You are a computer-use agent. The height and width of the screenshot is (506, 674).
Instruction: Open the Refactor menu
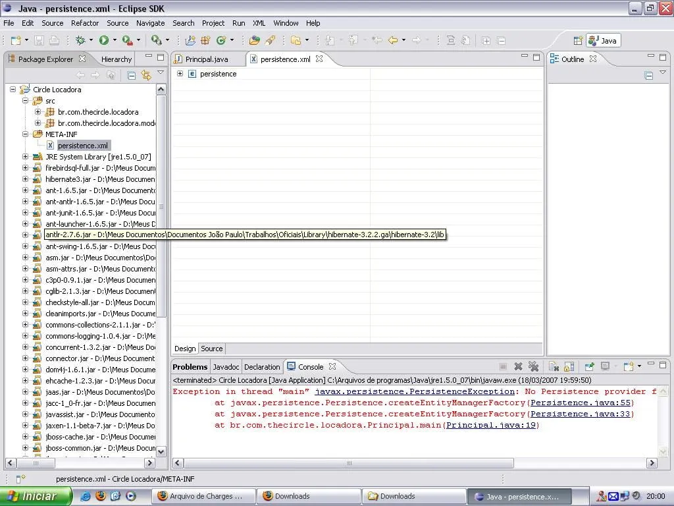tap(85, 23)
